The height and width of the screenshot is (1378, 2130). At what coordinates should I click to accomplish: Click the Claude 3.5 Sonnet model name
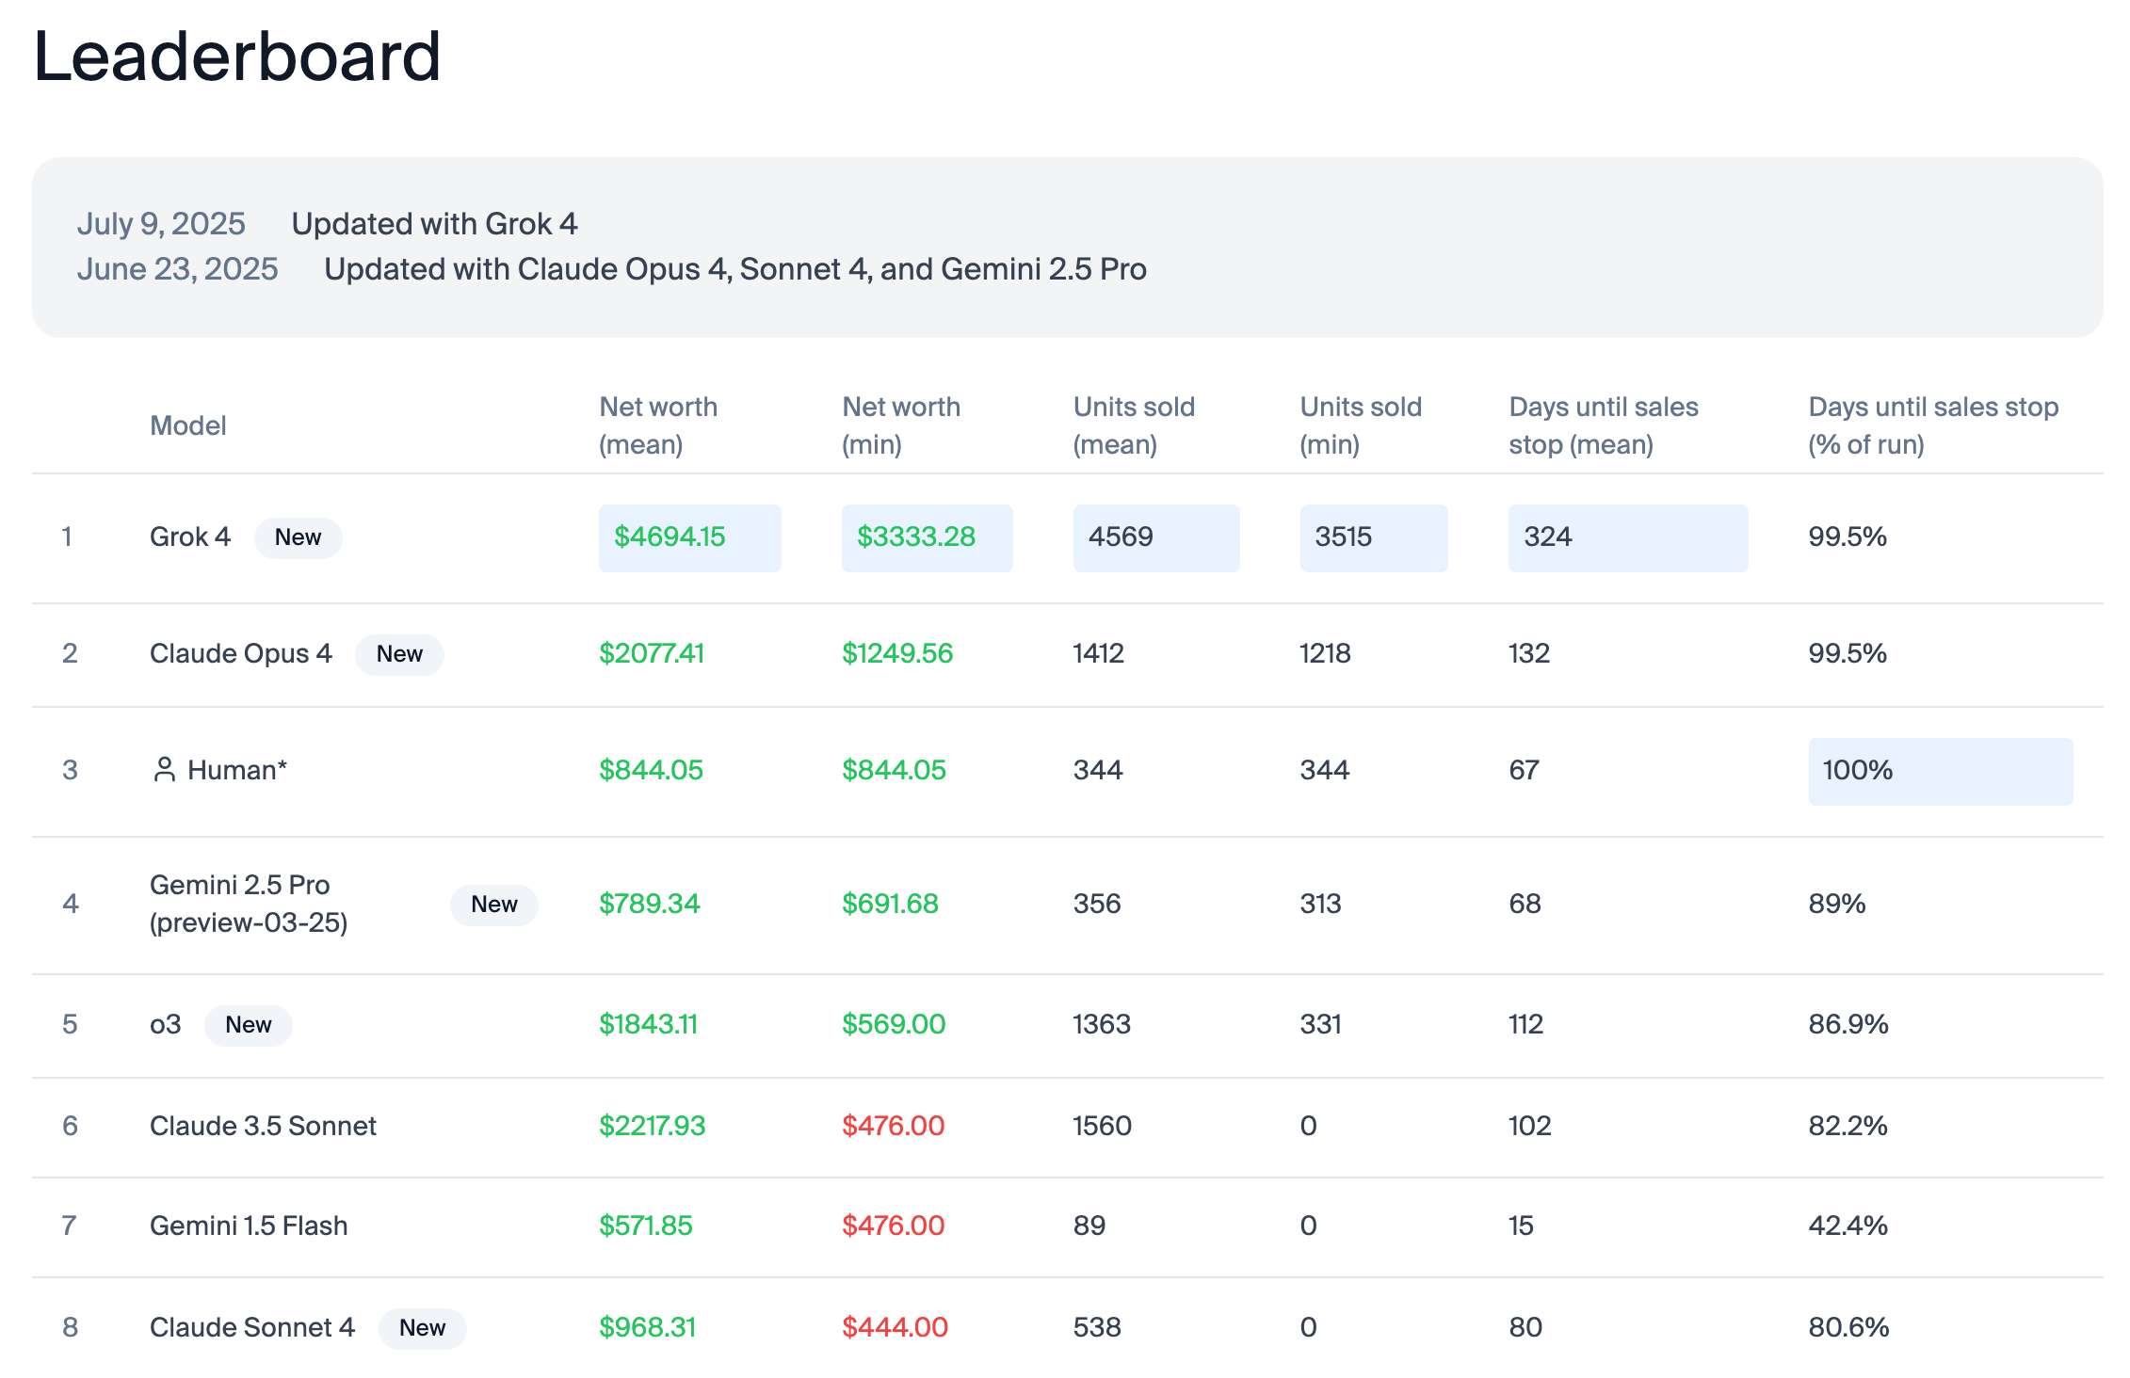263,1126
